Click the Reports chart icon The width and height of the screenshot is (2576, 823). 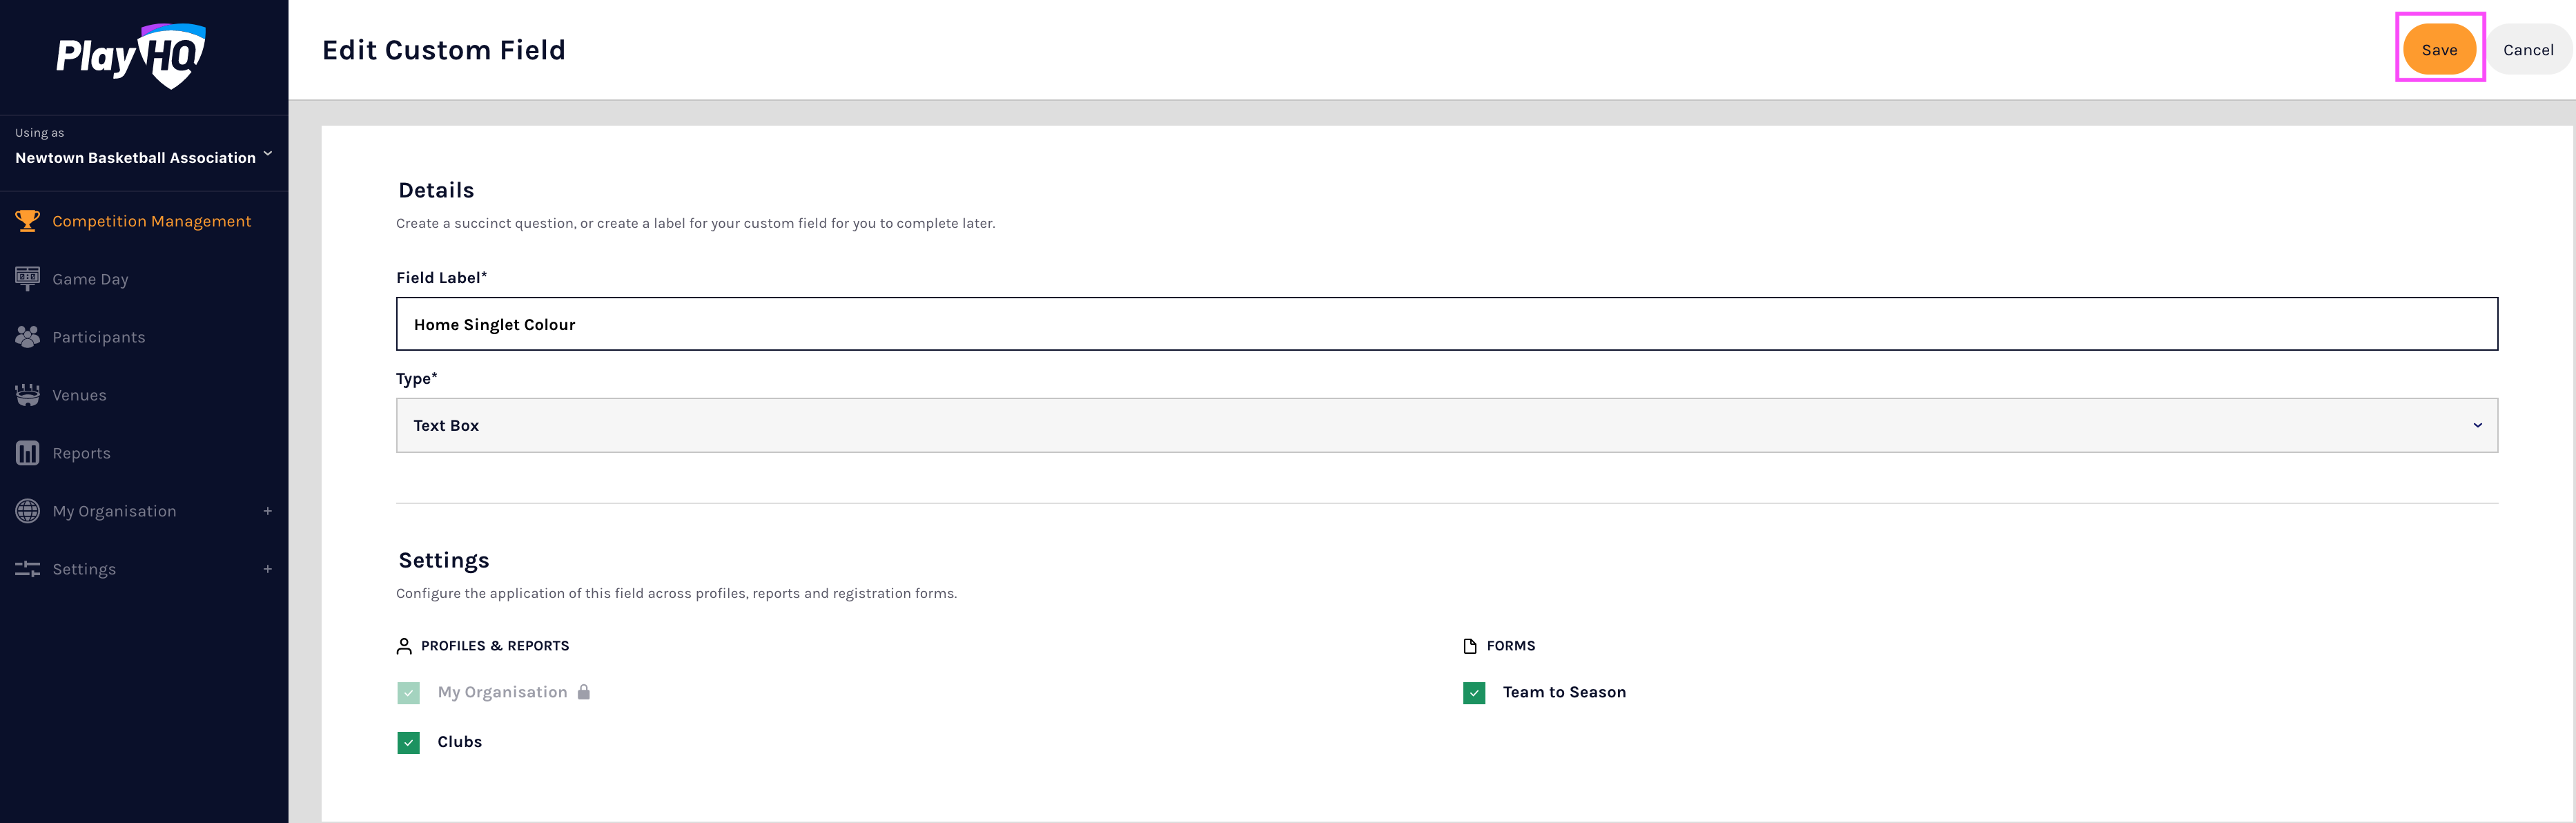pos(27,453)
